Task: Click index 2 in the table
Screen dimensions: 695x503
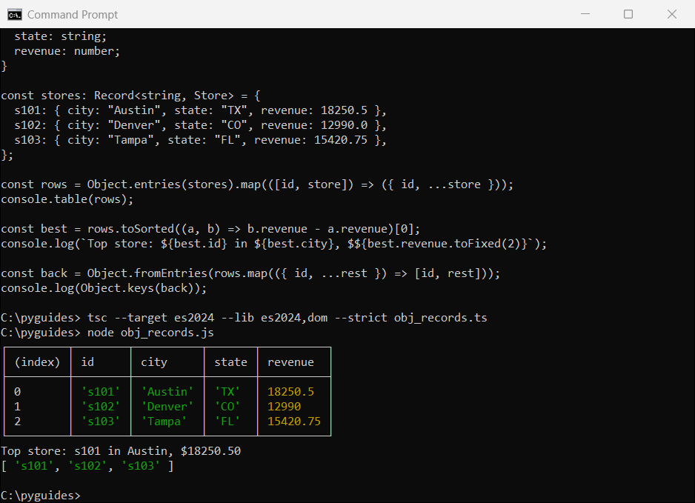Action: pos(17,422)
